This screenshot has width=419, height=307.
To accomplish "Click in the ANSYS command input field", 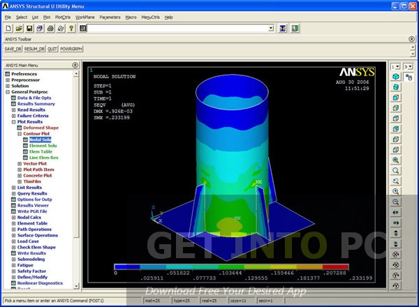I will pos(177,28).
